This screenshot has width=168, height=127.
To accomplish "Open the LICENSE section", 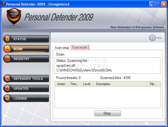I will (26, 98).
